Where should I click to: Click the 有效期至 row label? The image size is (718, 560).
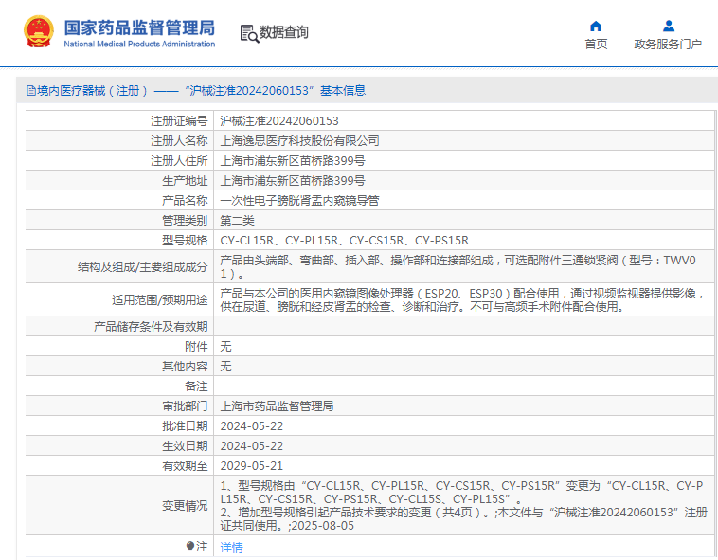185,466
